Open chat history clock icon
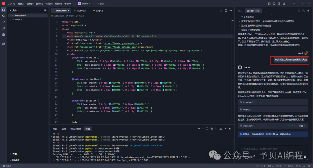313x168 pixels. click(x=303, y=11)
